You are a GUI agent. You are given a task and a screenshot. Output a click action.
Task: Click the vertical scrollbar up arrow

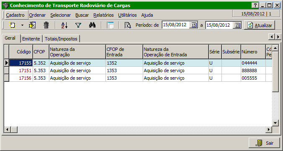pos(275,48)
